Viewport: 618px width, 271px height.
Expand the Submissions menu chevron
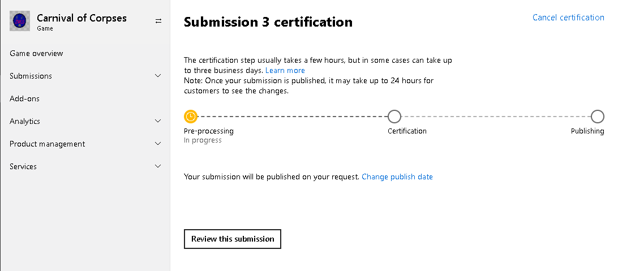158,76
